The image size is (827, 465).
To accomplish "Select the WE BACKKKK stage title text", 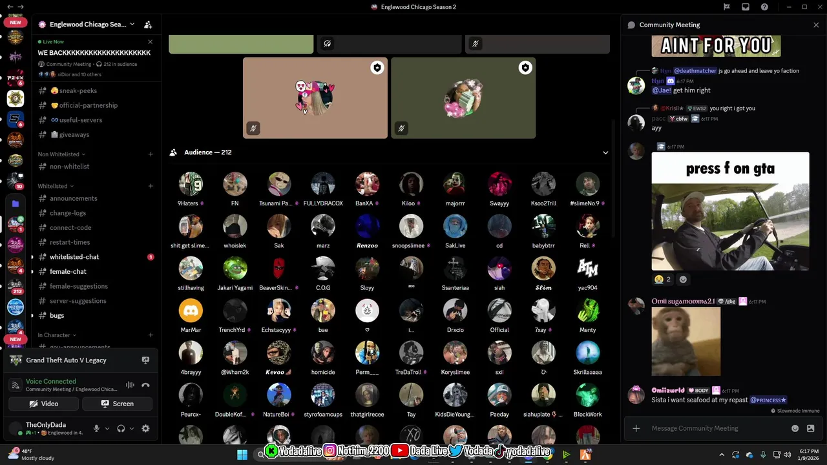I will point(94,53).
